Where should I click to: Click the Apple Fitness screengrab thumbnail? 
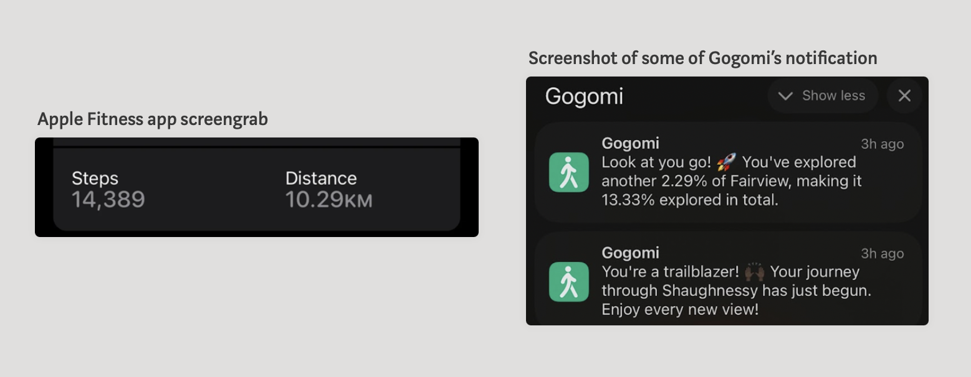click(x=257, y=187)
